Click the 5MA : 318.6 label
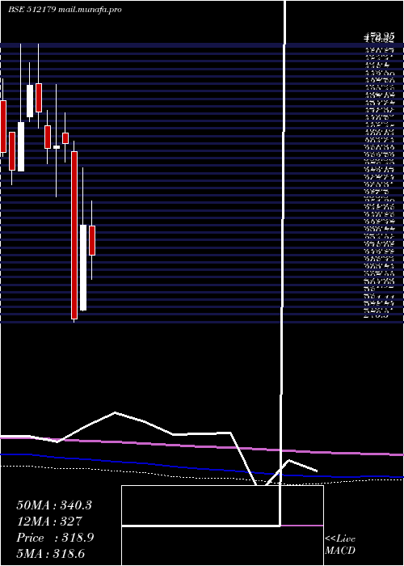This screenshot has height=566, width=404. pyautogui.click(x=51, y=554)
